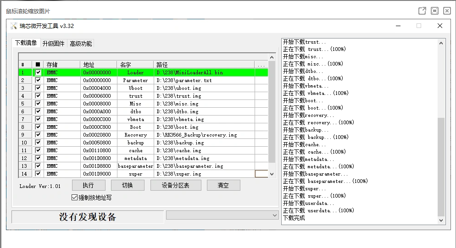
Task: Toggle the 强制按地址写 checkbox
Action: coord(74,198)
